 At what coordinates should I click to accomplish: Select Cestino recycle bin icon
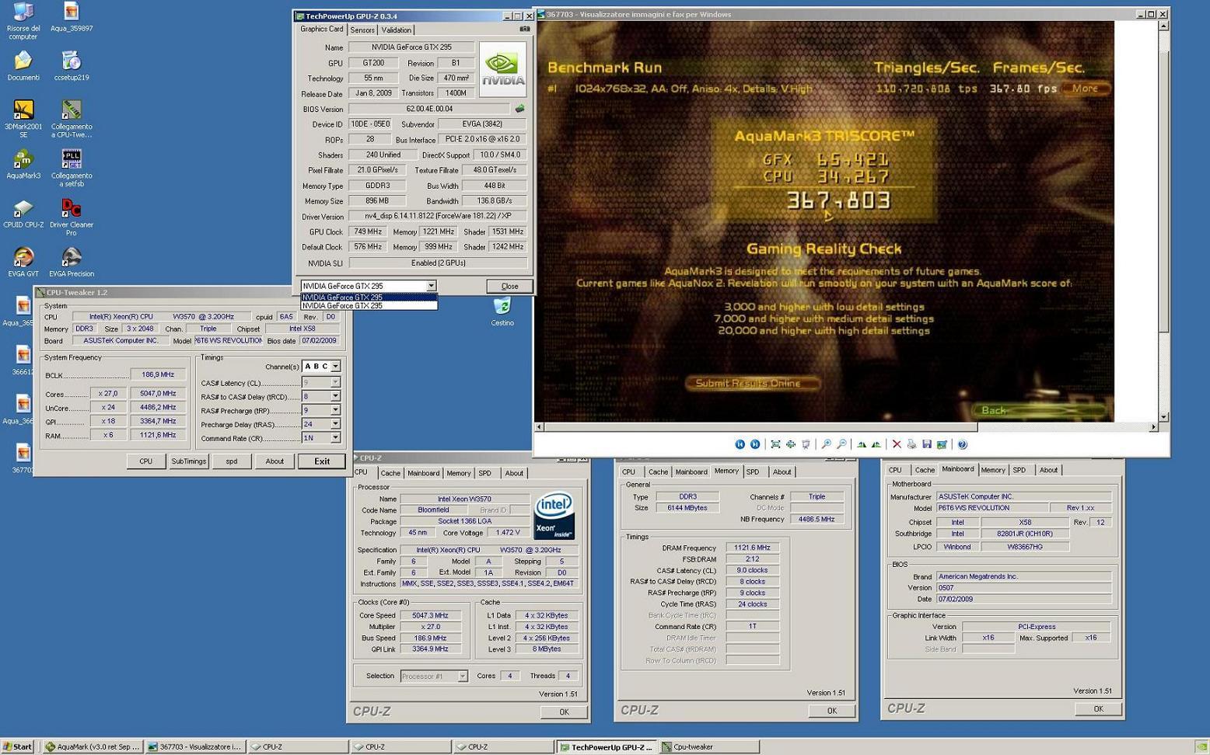pos(502,312)
